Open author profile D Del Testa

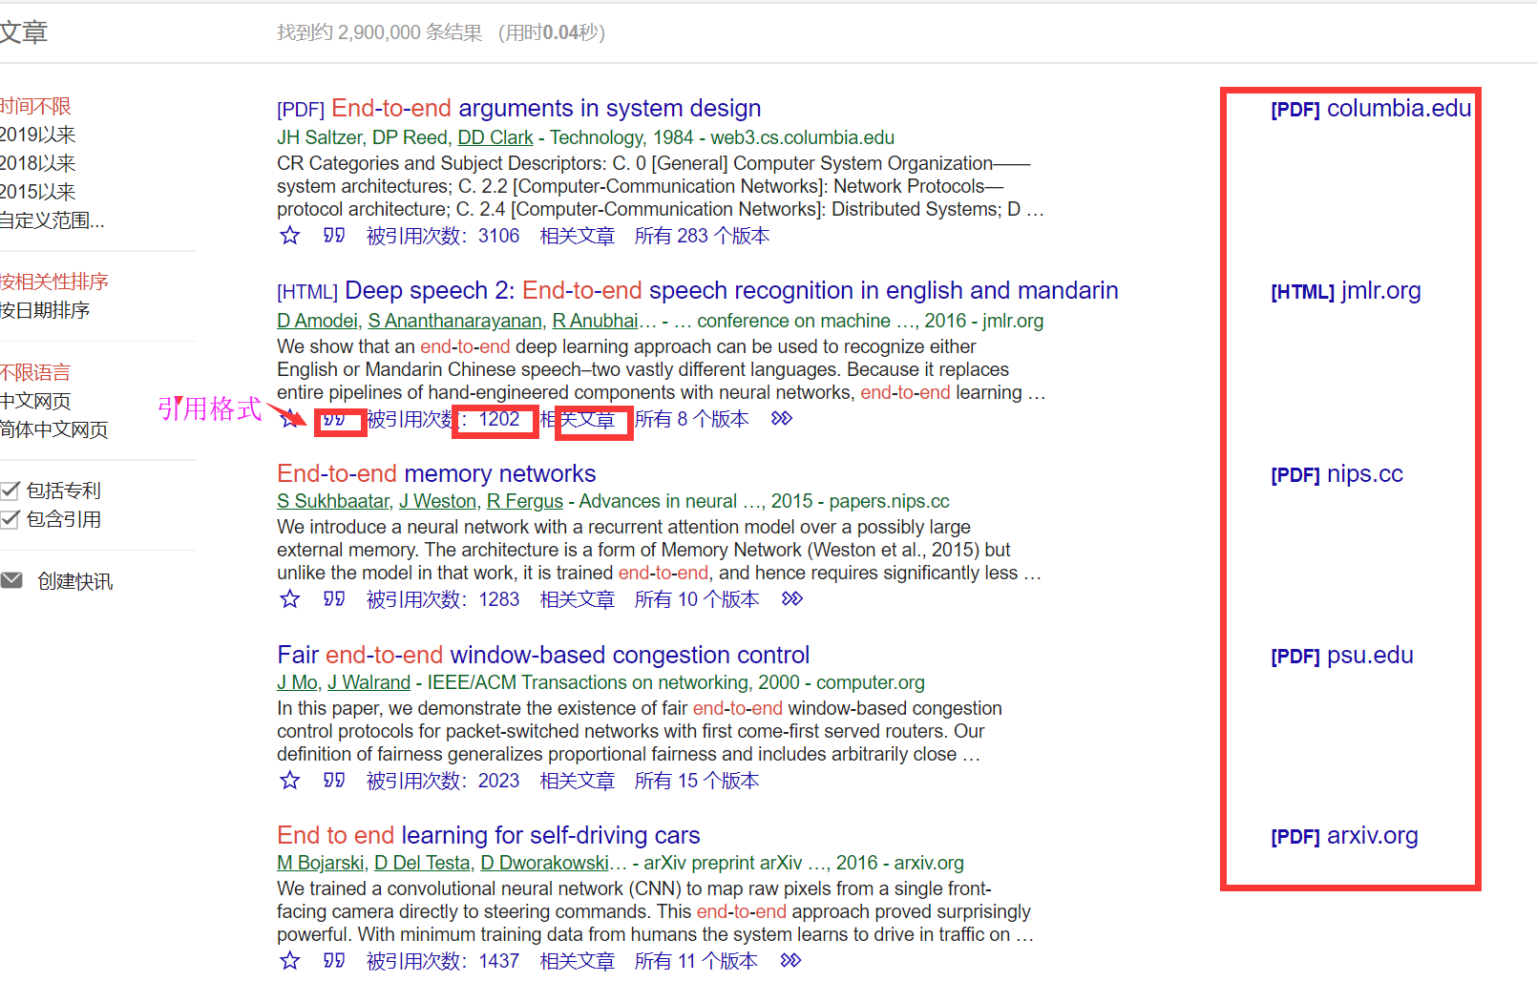[422, 863]
